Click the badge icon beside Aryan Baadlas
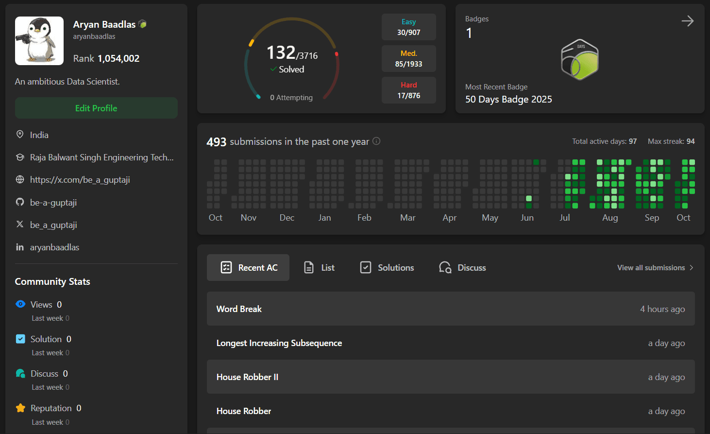710x434 pixels. pyautogui.click(x=142, y=24)
